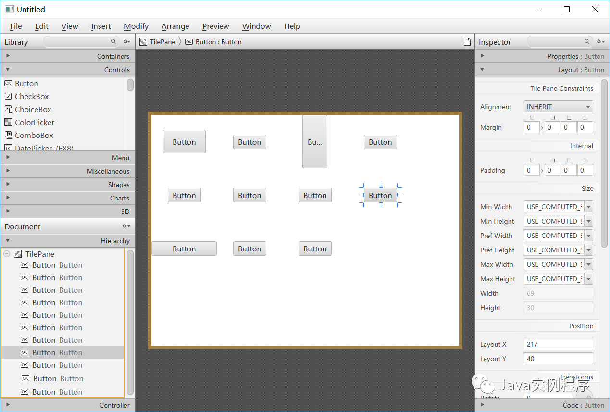Viewport: 610px width, 412px height.
Task: Expand the 3D library section
Action: (x=67, y=212)
